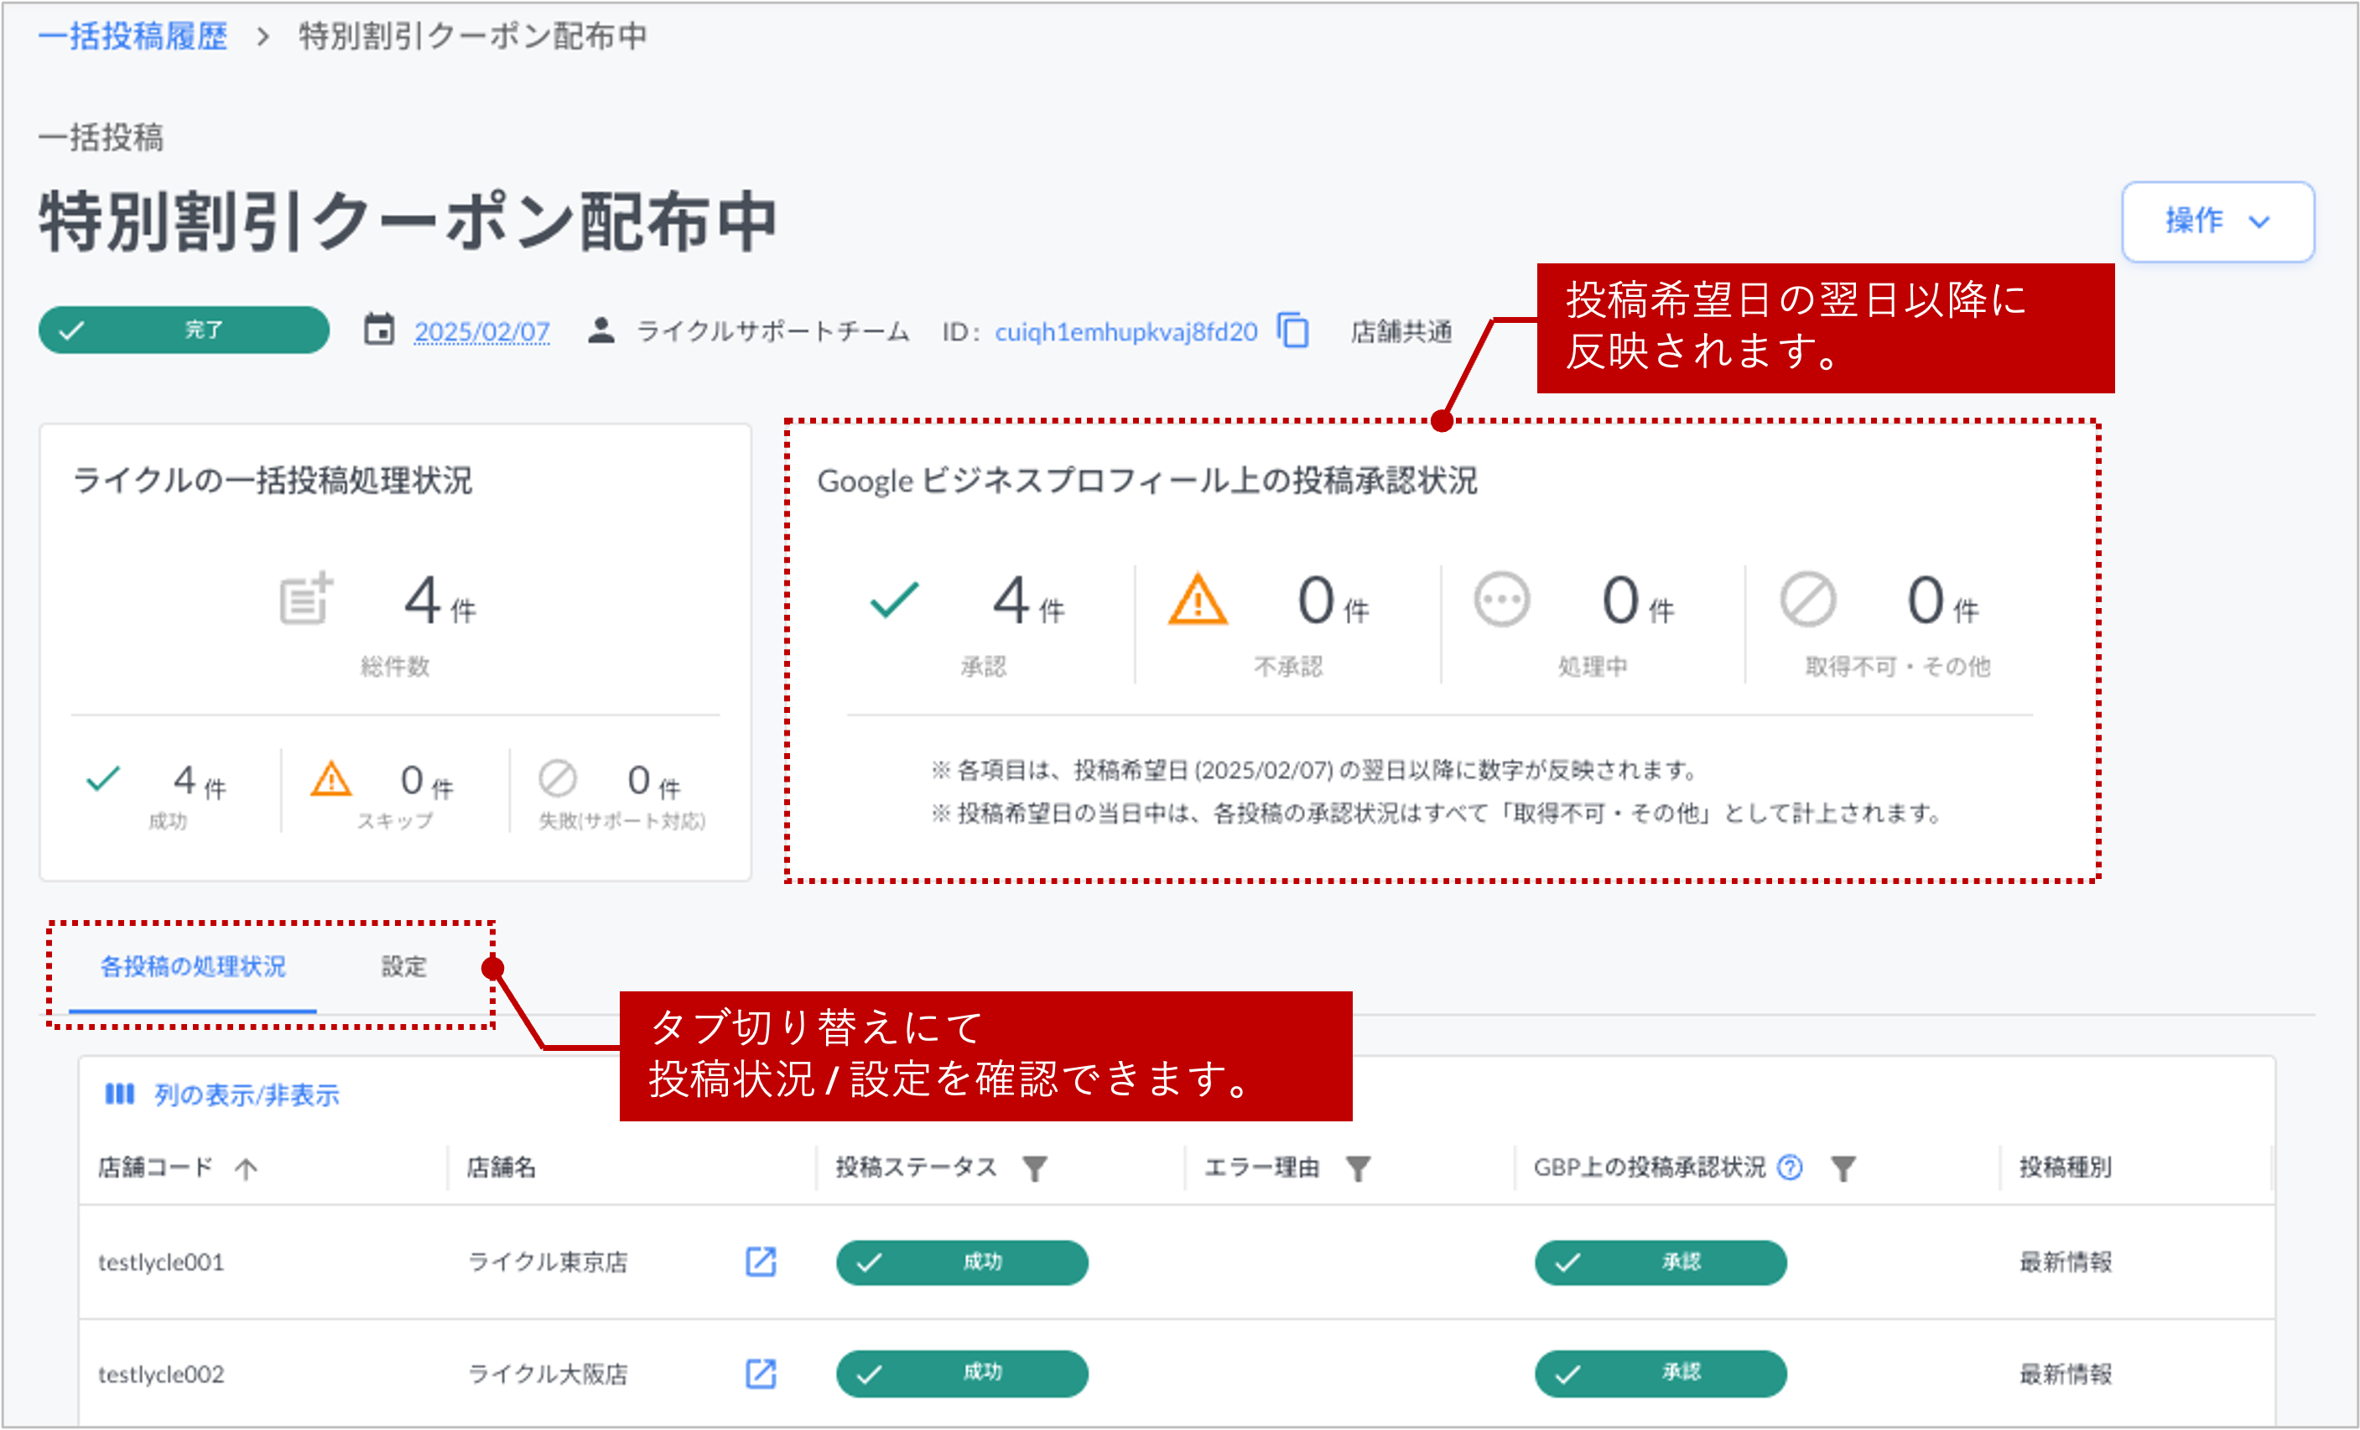
Task: Select the 各投稿の処理状況 tab
Action: 191,966
